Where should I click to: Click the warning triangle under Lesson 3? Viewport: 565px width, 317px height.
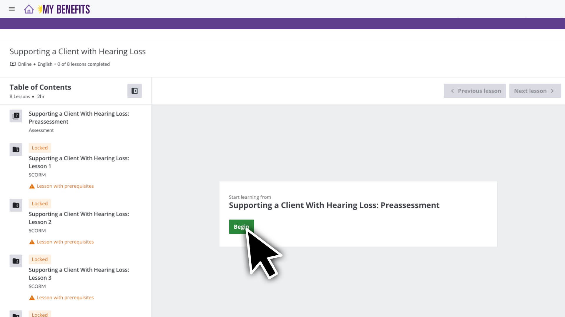32,298
